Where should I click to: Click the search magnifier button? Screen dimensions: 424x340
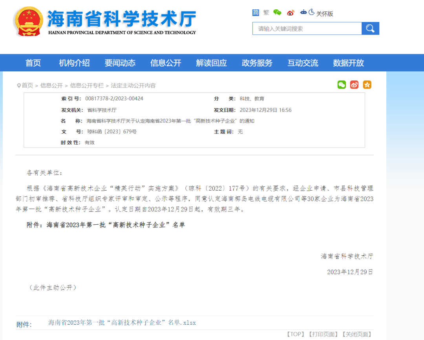coord(370,28)
